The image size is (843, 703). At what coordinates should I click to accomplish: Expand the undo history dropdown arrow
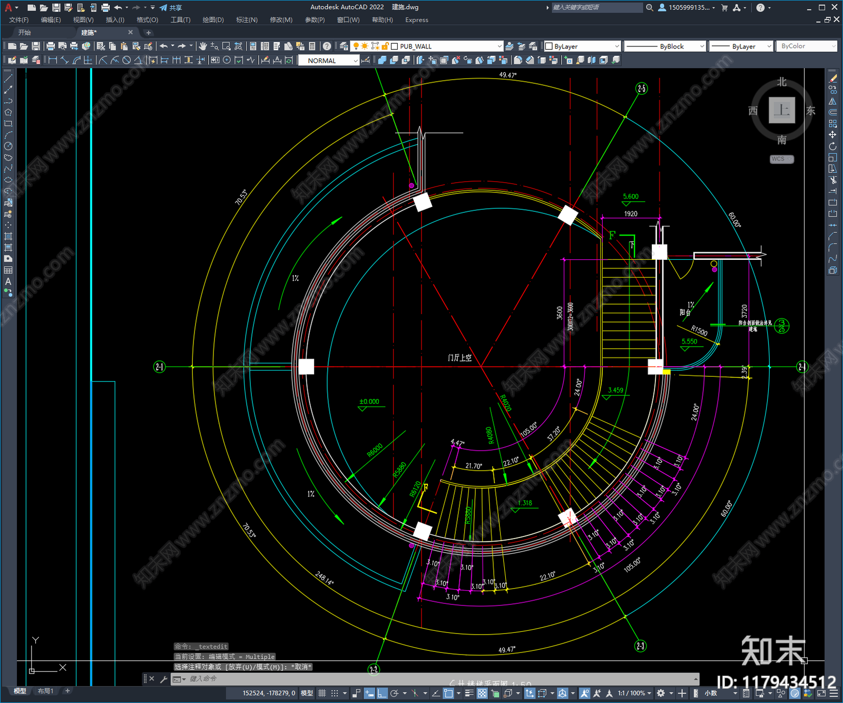(172, 46)
